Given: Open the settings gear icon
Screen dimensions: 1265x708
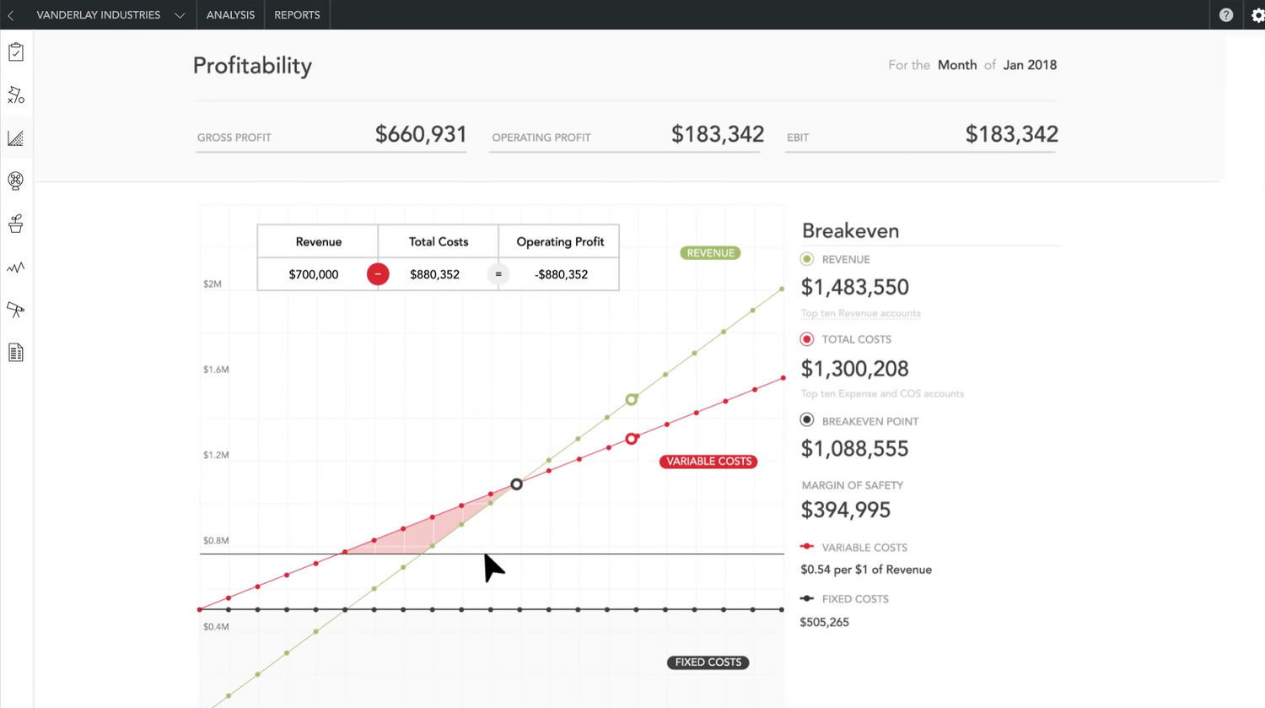Looking at the screenshot, I should 1257,15.
